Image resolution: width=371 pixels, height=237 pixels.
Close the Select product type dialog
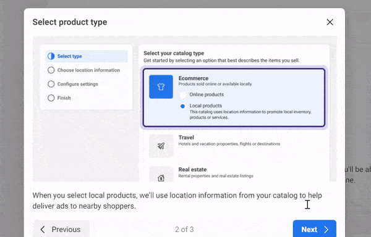[330, 22]
